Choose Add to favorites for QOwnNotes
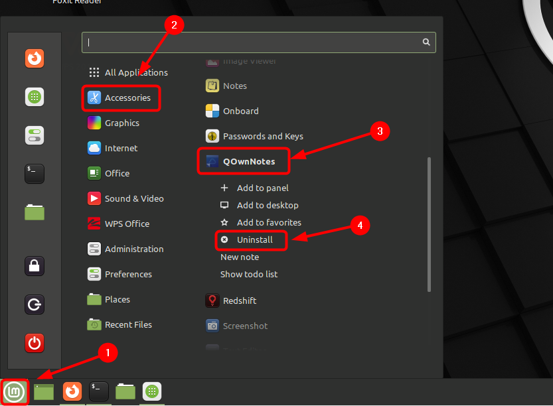 tap(261, 222)
